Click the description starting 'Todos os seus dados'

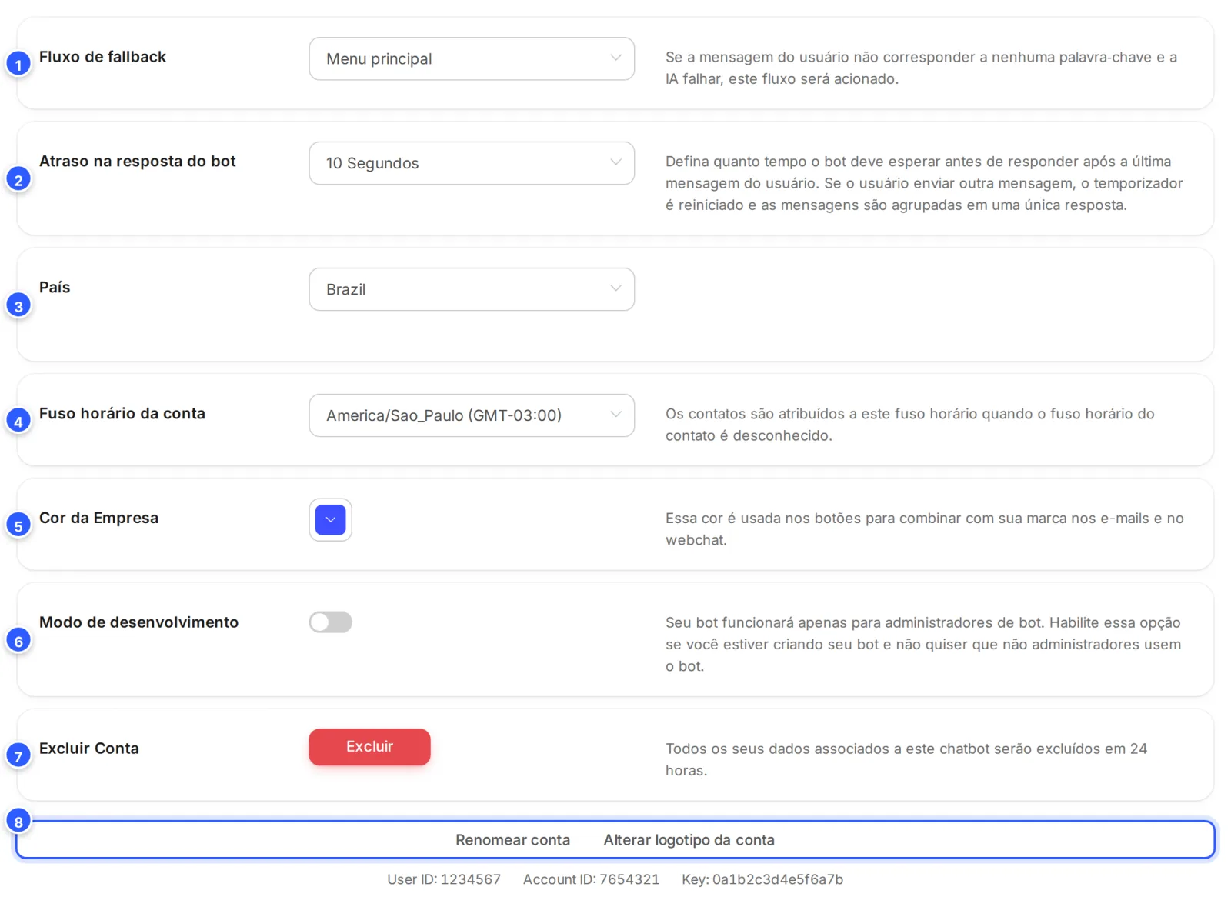coord(906,759)
